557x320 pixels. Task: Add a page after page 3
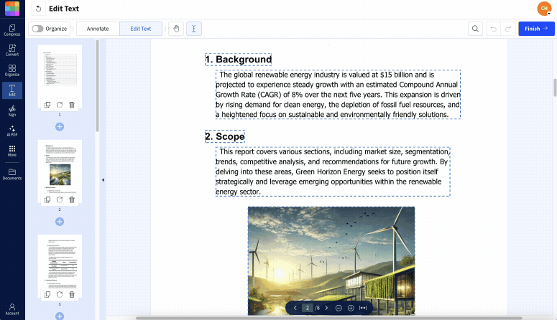point(60,316)
